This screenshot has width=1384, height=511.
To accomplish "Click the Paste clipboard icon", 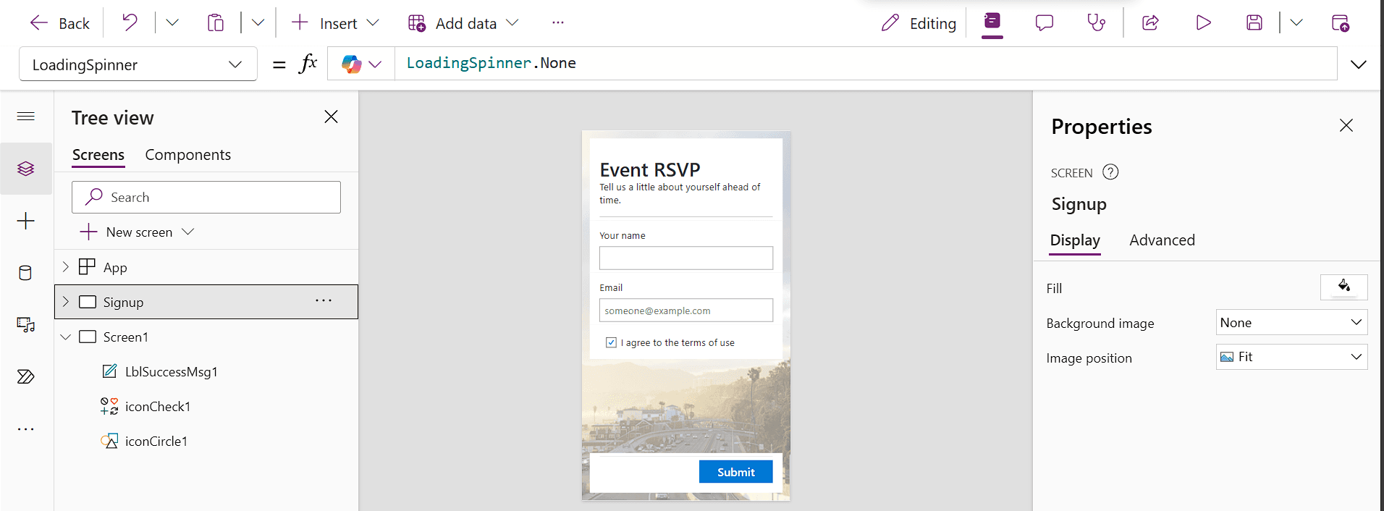I will coord(215,23).
